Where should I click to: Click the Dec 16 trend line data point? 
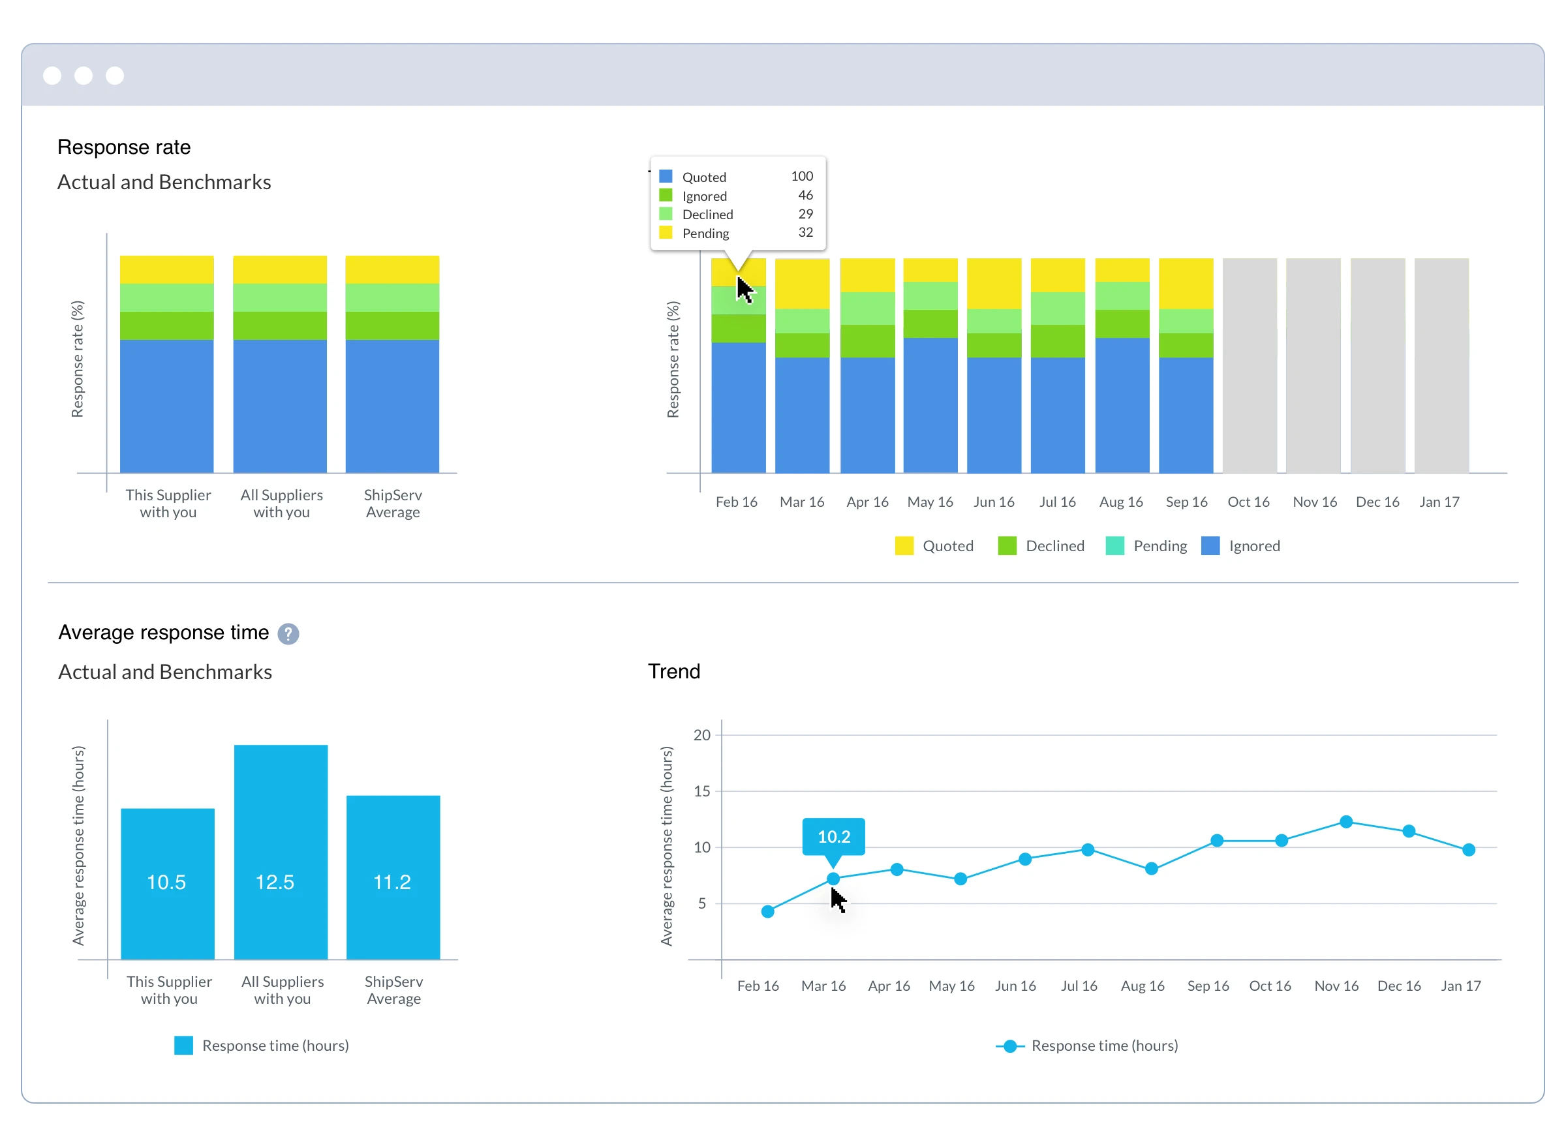click(1409, 831)
